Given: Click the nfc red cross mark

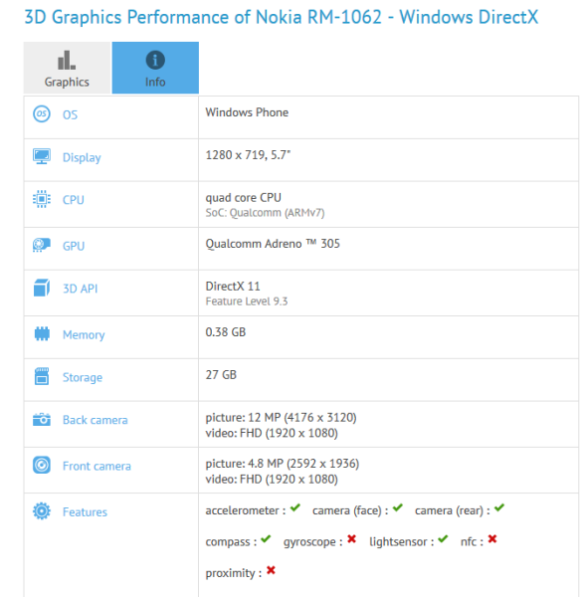Looking at the screenshot, I should pos(492,538).
